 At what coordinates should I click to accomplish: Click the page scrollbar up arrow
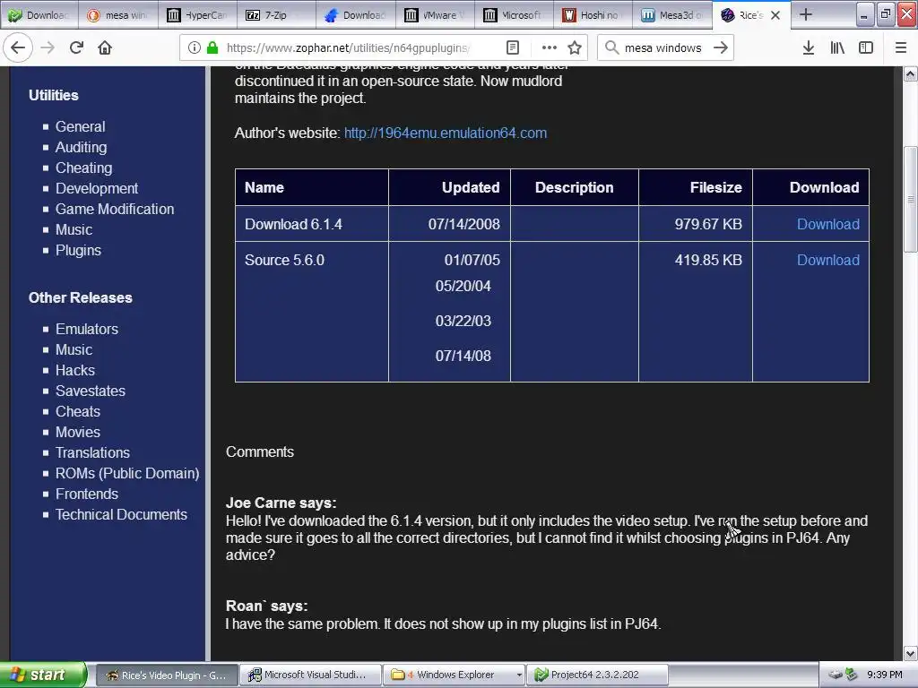coord(911,74)
